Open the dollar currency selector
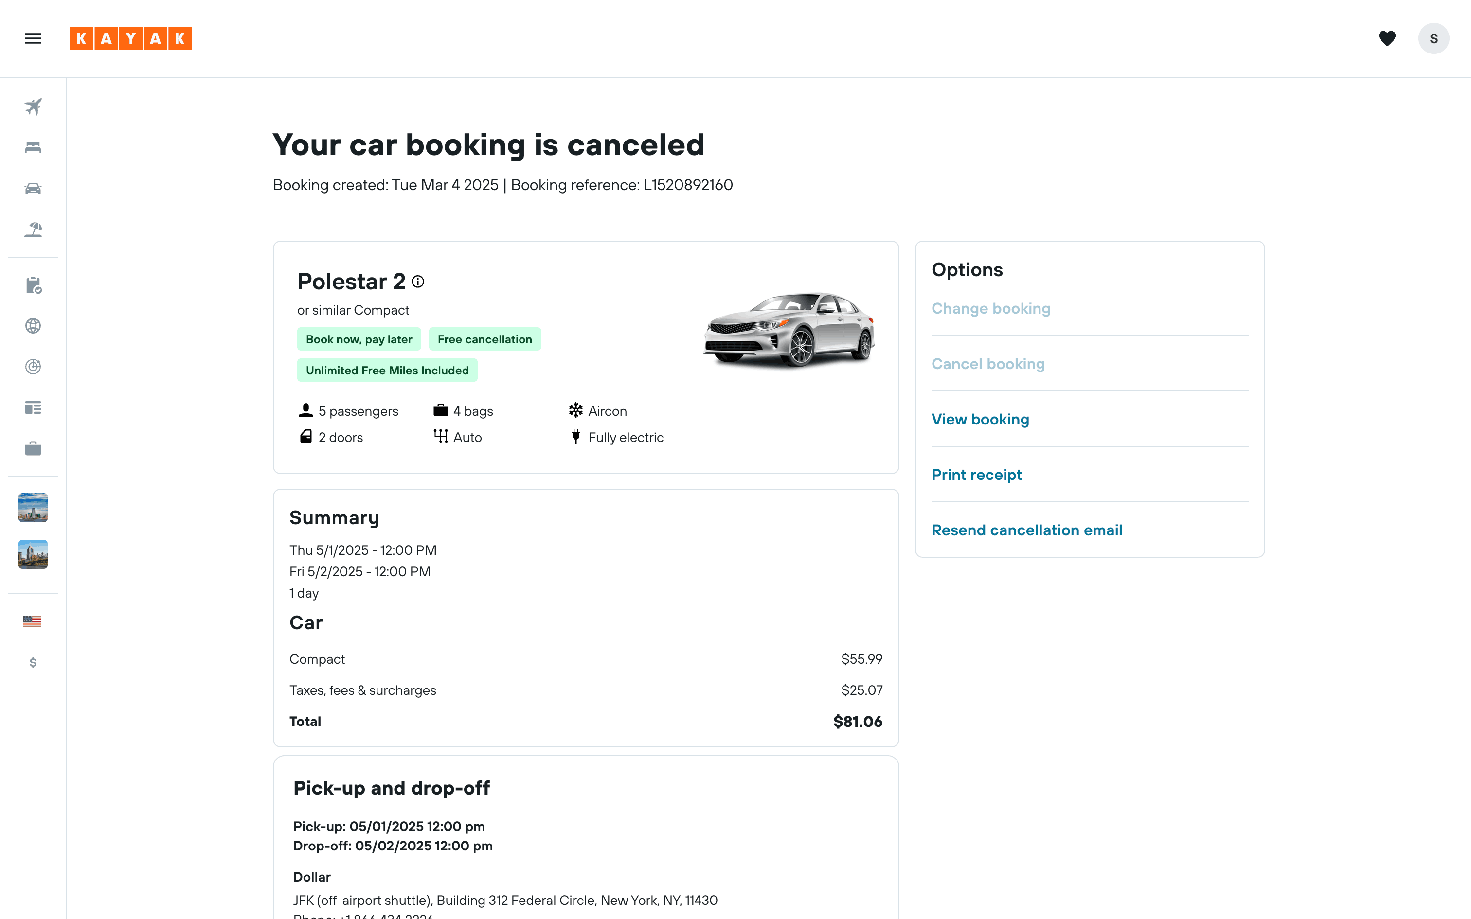The height and width of the screenshot is (919, 1471). 33,662
